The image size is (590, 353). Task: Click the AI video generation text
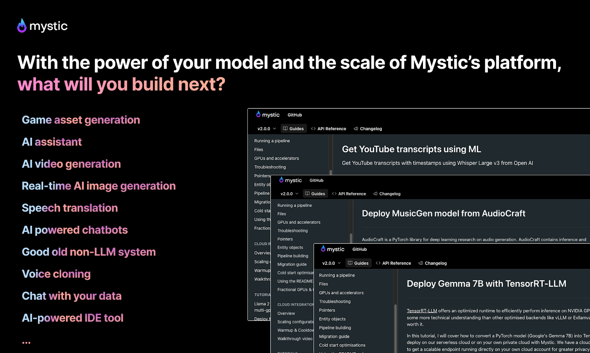(x=71, y=164)
